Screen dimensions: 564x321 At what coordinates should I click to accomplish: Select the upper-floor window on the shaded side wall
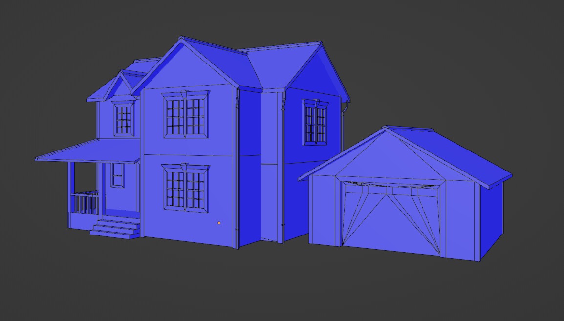315,122
